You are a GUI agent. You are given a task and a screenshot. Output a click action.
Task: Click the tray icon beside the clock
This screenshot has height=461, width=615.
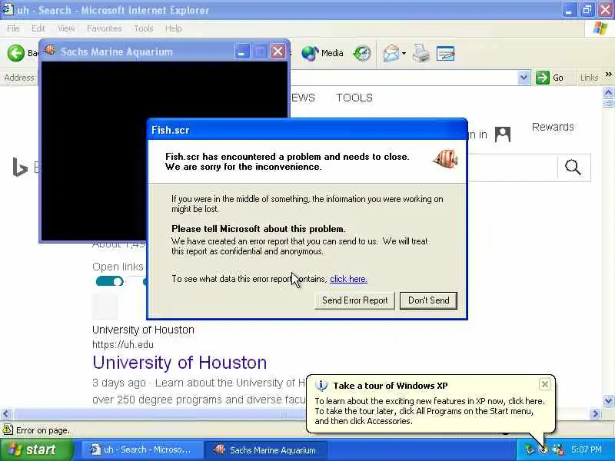click(x=558, y=449)
